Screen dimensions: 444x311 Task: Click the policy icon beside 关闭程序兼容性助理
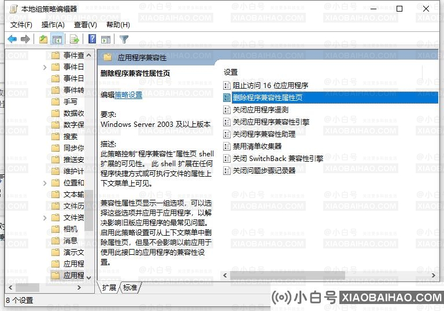point(227,134)
